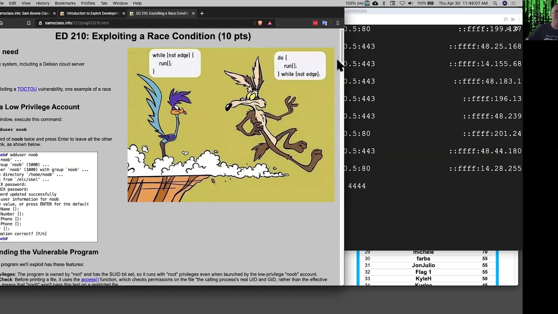Click the 100% battery indicator
Screen dimensions: 558x314
(426, 3)
